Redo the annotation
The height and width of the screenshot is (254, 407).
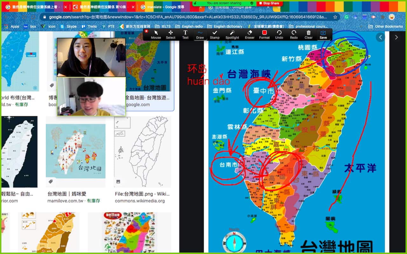294,34
